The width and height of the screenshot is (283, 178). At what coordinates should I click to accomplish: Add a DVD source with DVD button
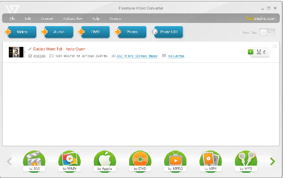(94, 32)
